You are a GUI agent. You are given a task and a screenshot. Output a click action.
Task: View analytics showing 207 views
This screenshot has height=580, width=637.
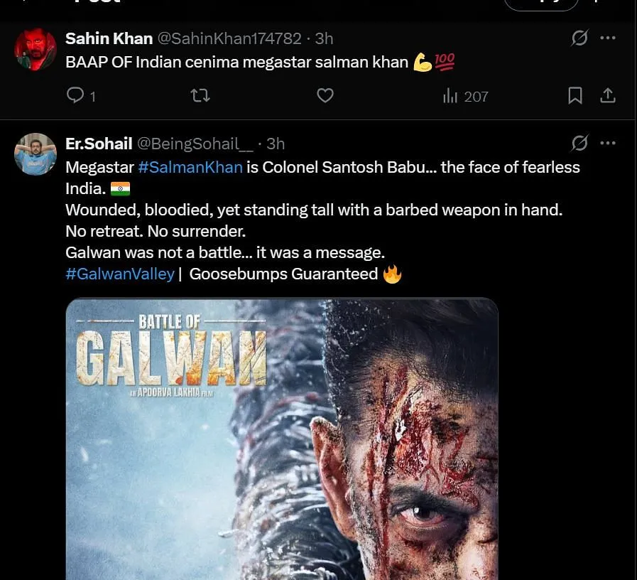point(466,97)
